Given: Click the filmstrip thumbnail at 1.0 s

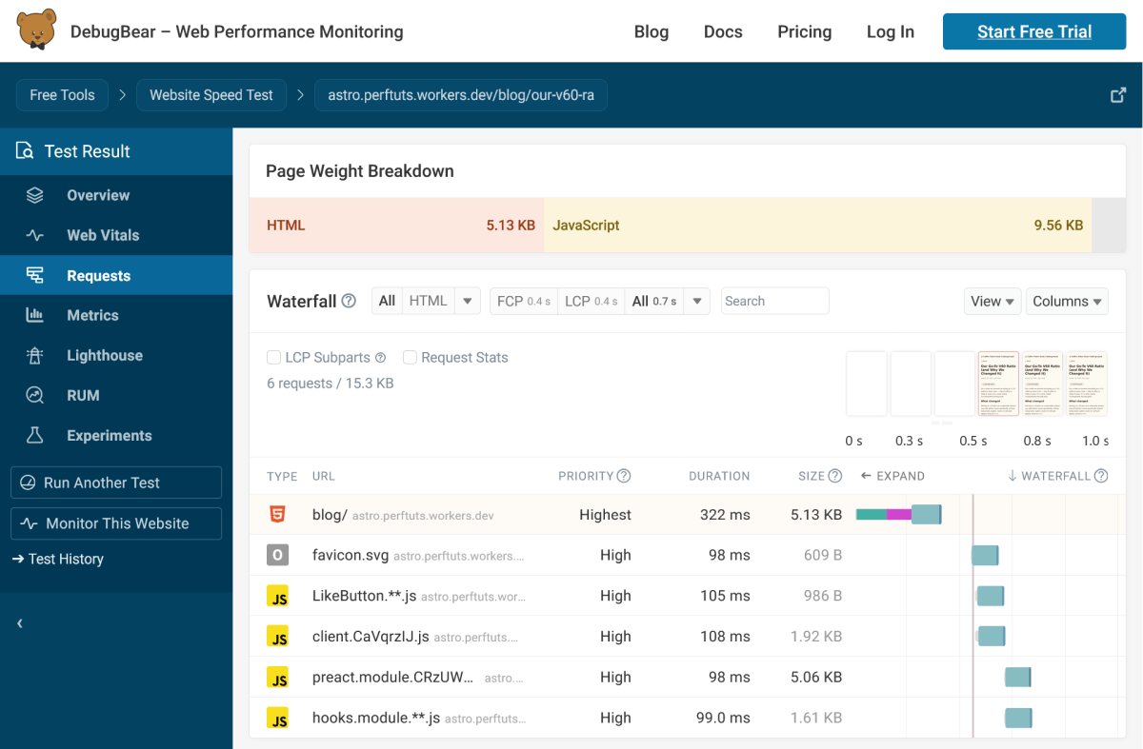Looking at the screenshot, I should [x=1087, y=384].
